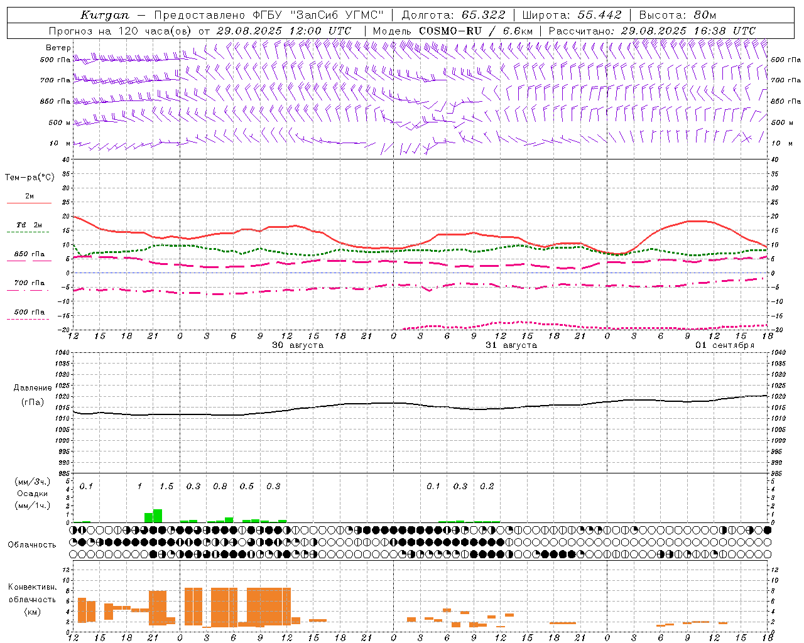Select the COSMO-RU model name in header
The width and height of the screenshot is (804, 643).
[450, 31]
